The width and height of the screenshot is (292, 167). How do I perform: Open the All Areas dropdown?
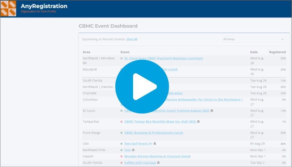point(253,39)
